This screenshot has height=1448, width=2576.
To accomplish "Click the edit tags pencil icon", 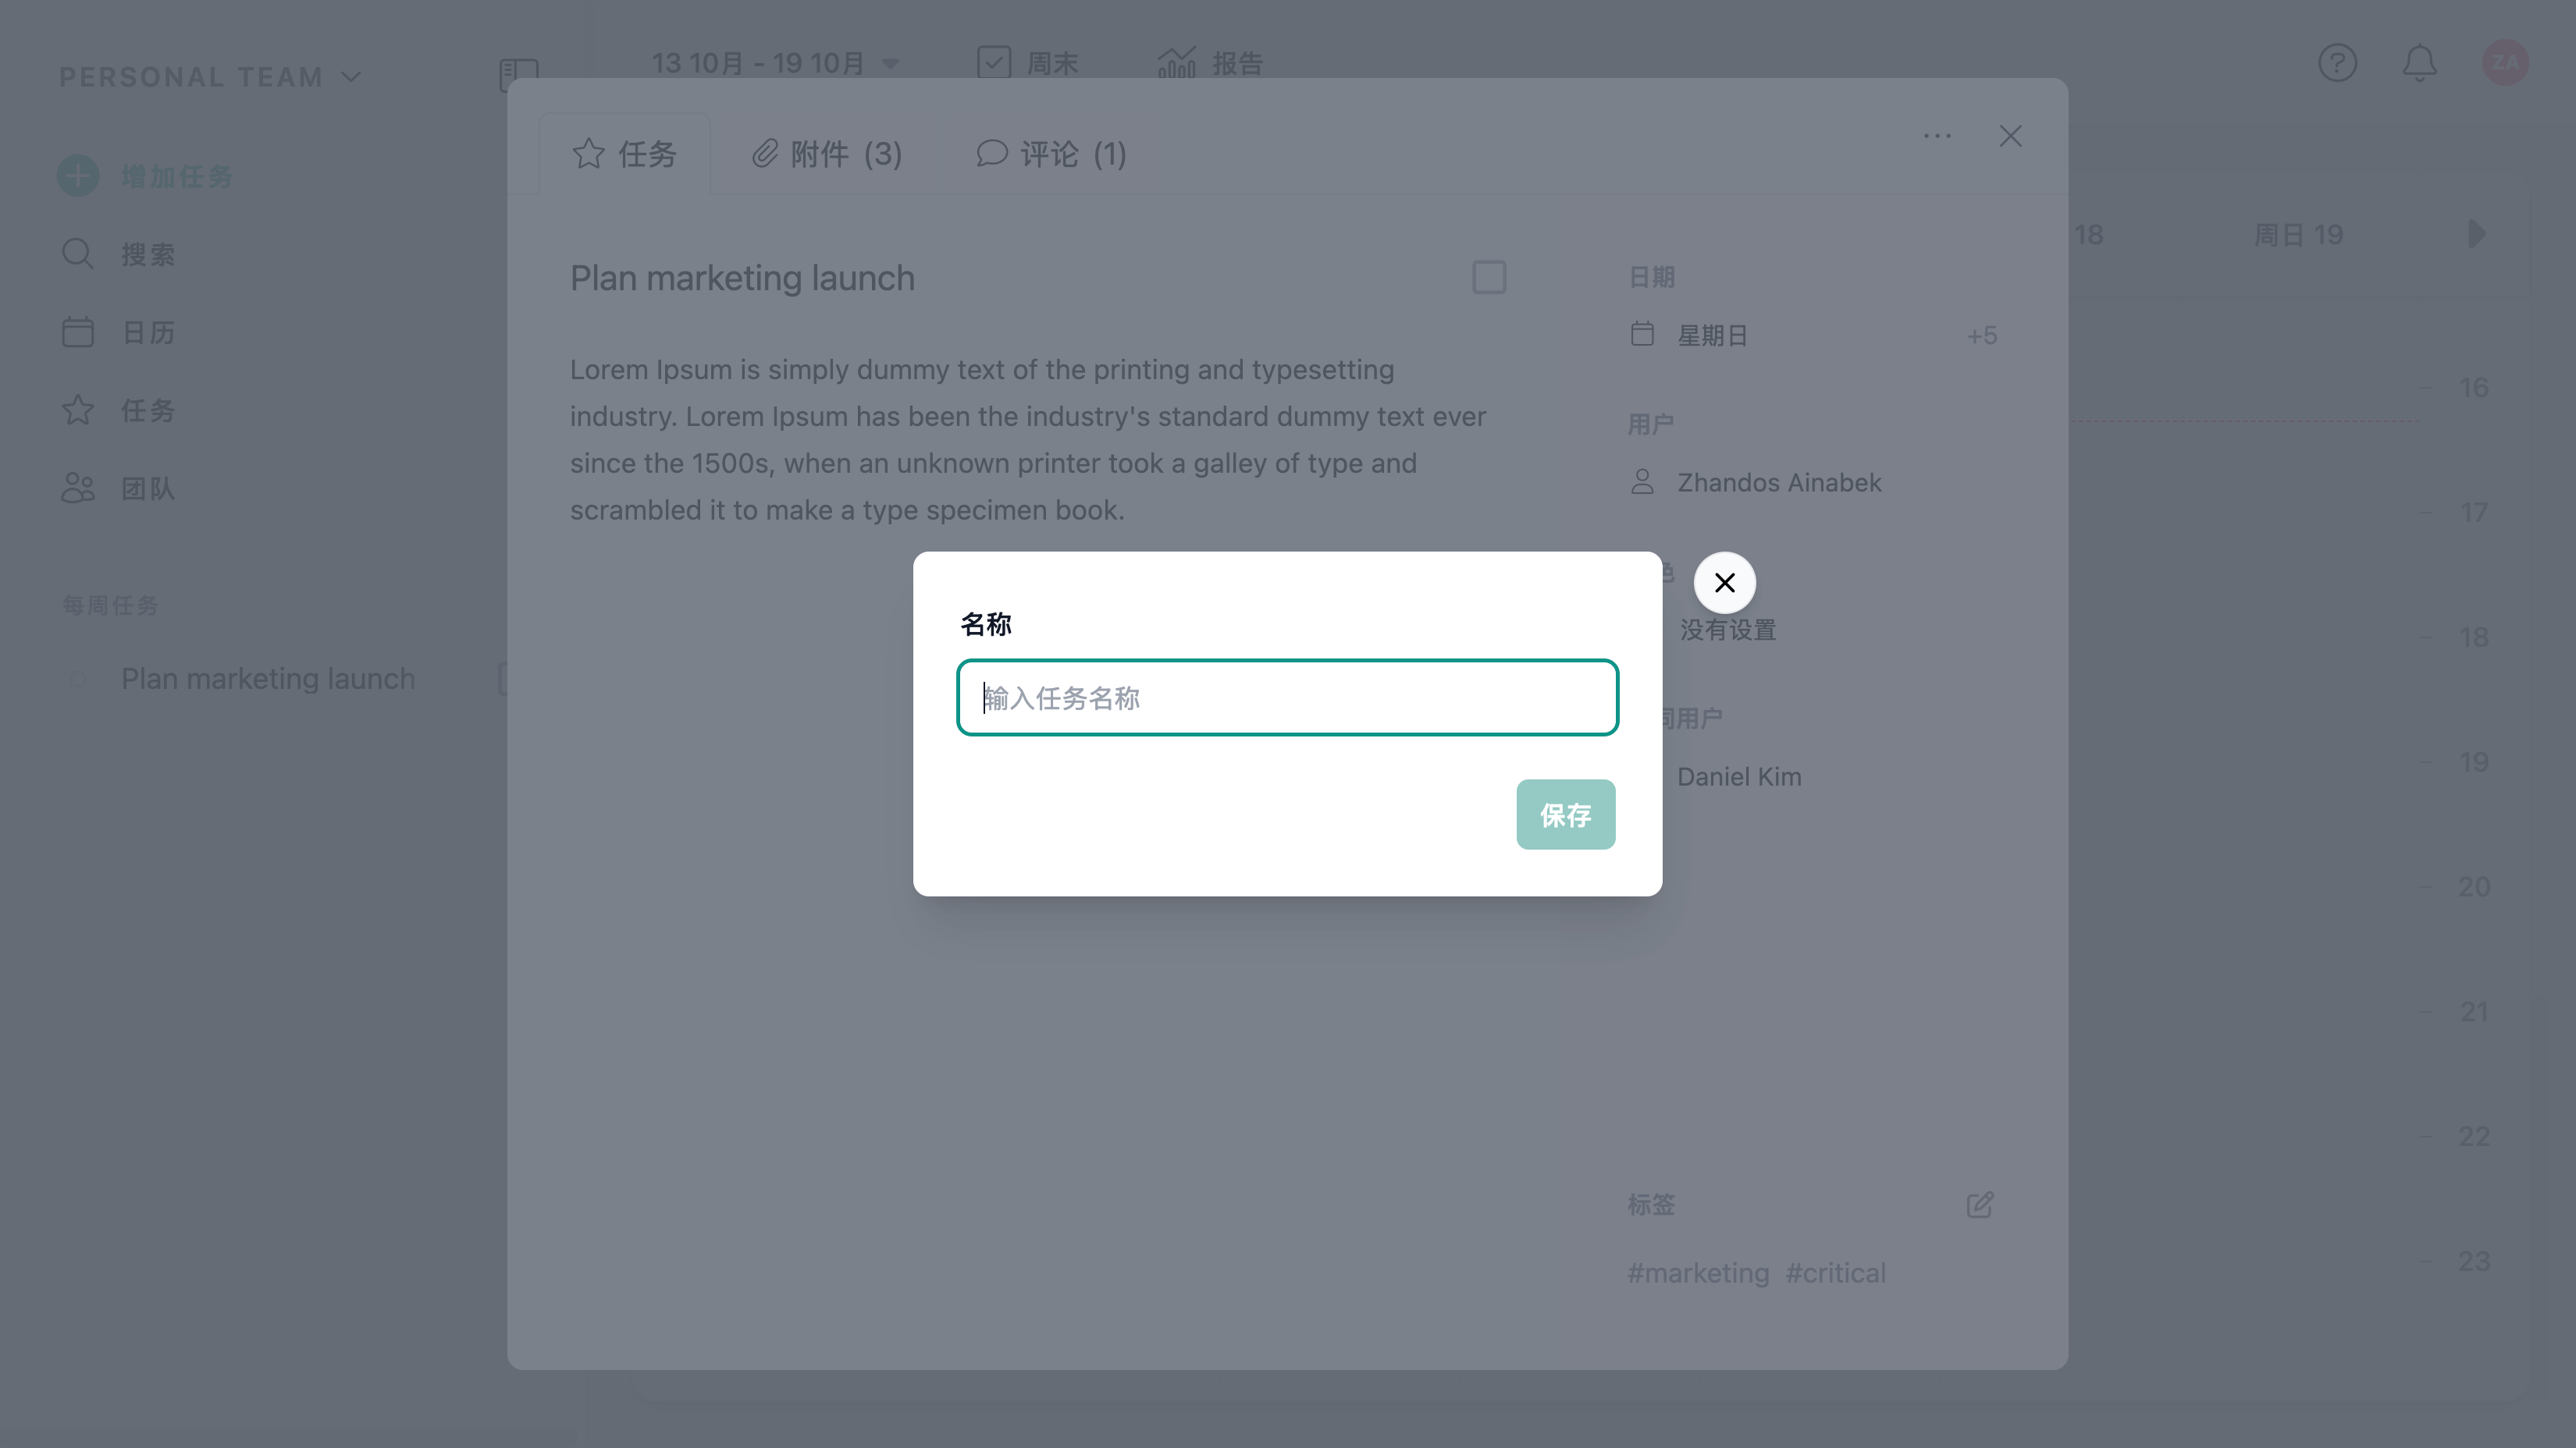I will coord(1979,1204).
